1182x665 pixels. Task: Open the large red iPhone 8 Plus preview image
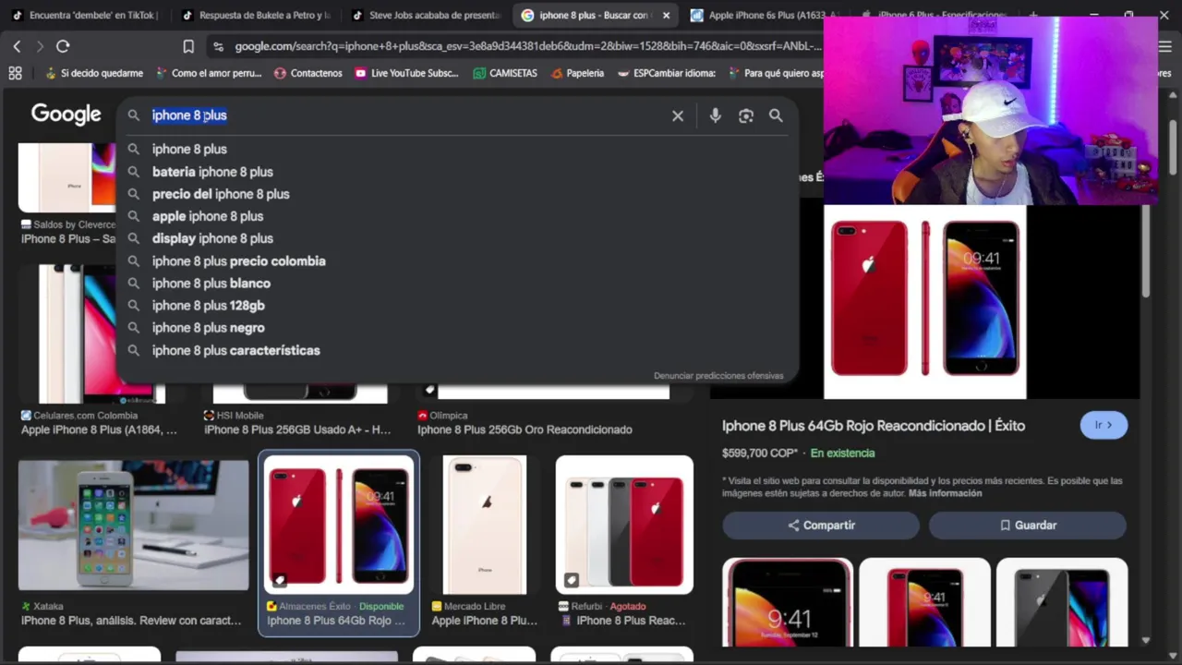pyautogui.click(x=924, y=302)
